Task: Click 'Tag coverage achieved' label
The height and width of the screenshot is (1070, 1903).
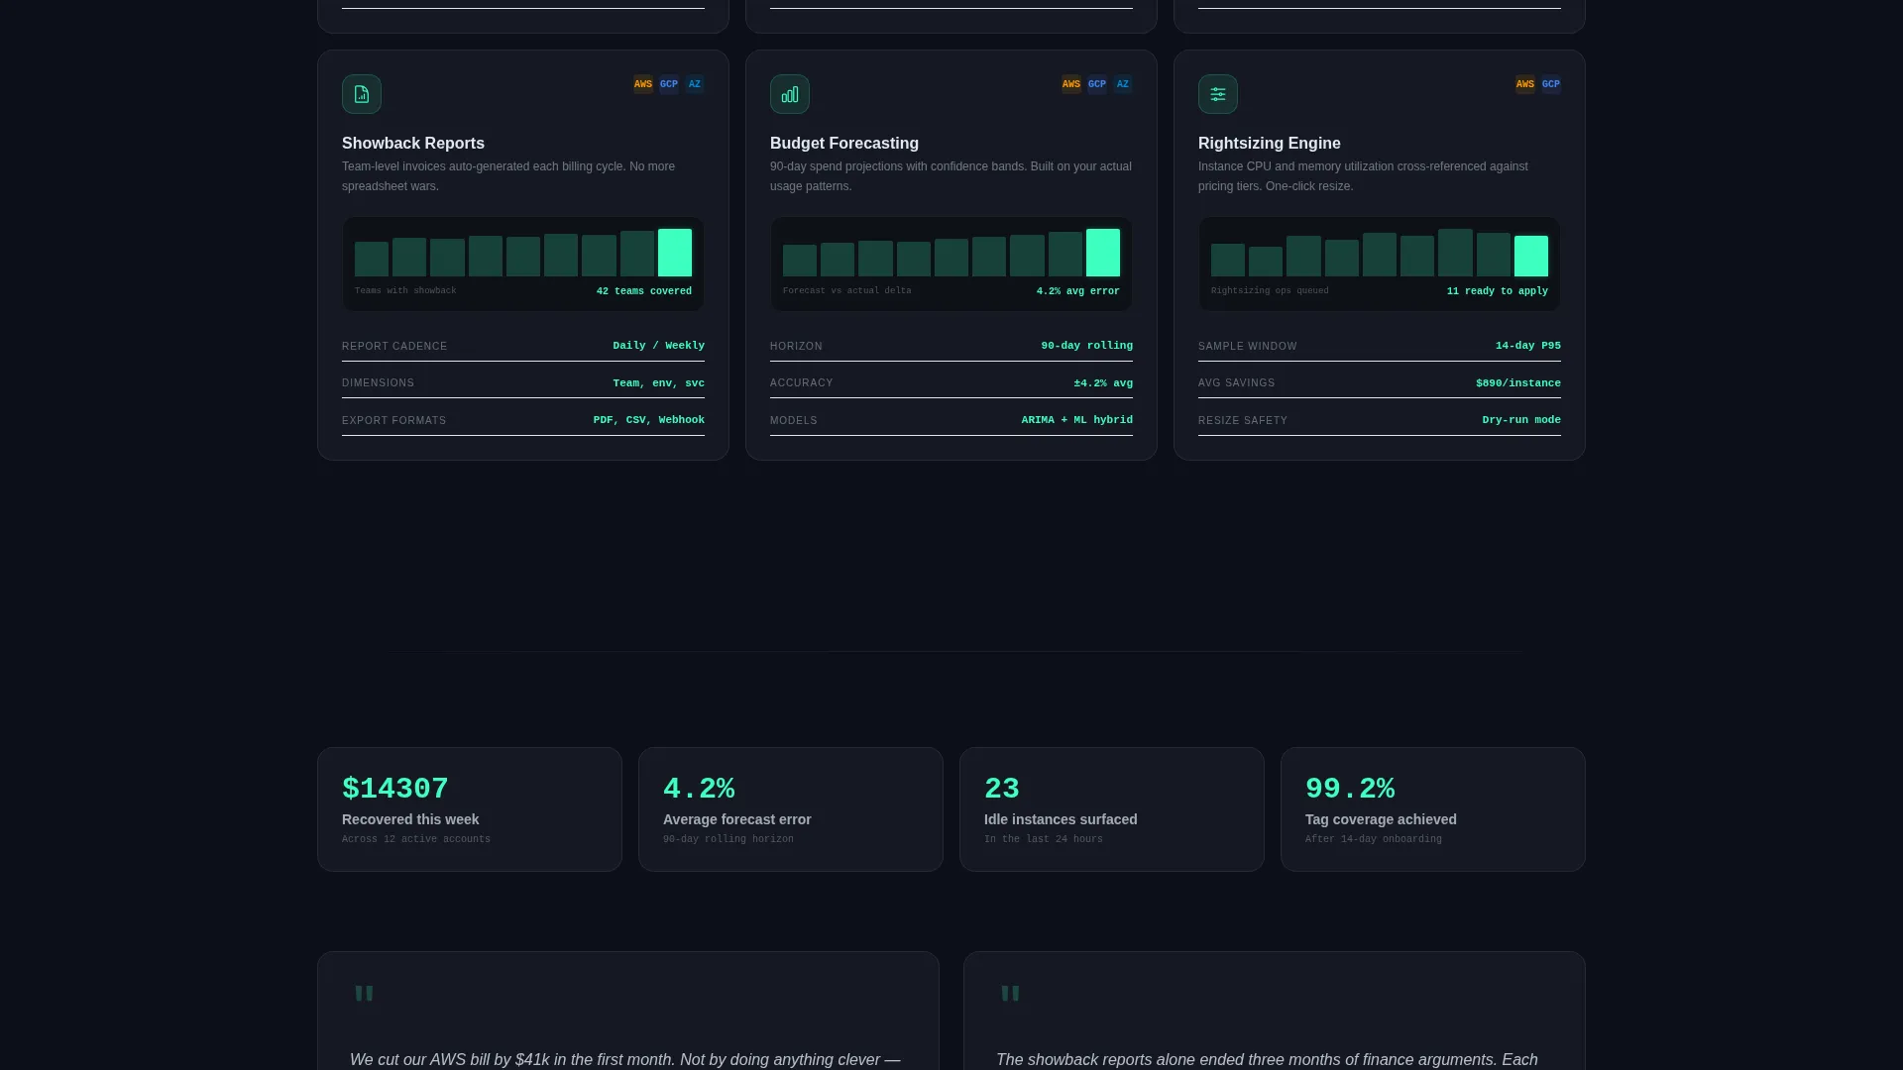Action: tap(1381, 819)
